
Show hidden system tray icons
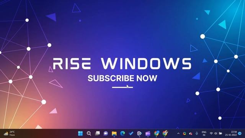[178, 133]
